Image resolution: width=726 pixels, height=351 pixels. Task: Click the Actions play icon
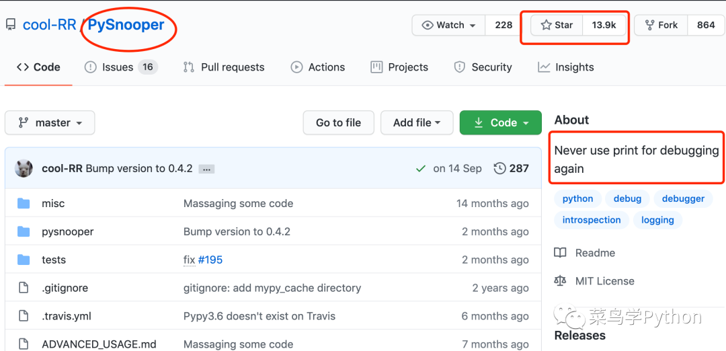296,67
